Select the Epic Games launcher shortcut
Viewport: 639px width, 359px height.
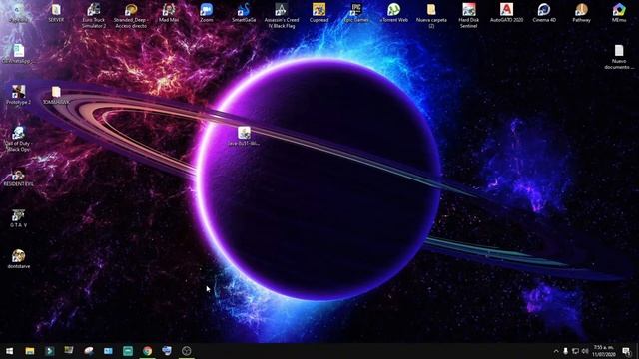point(356,13)
